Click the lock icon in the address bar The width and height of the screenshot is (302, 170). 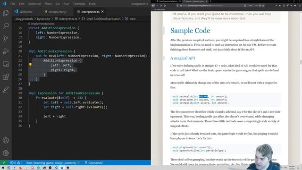[181, 6]
